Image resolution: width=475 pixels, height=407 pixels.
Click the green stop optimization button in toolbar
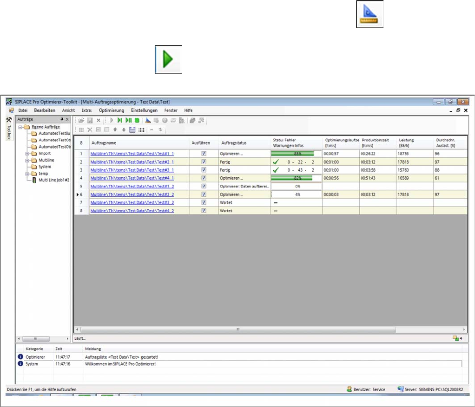137,121
